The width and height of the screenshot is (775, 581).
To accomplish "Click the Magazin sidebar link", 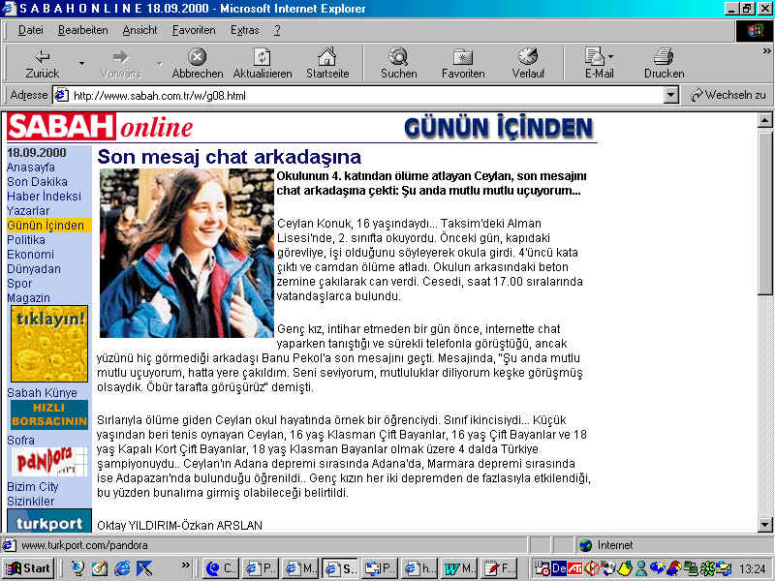I will click(x=28, y=298).
